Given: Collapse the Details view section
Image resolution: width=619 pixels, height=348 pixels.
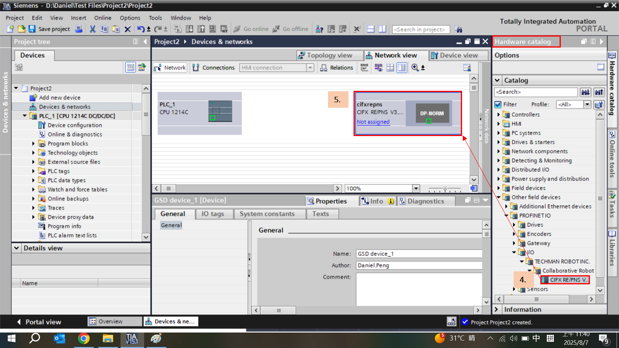Looking at the screenshot, I should (x=17, y=248).
